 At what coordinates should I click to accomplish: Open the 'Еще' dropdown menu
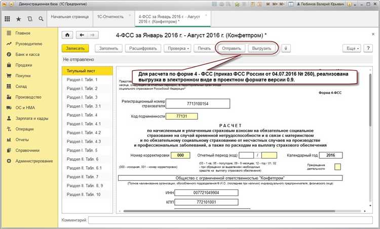(x=352, y=48)
